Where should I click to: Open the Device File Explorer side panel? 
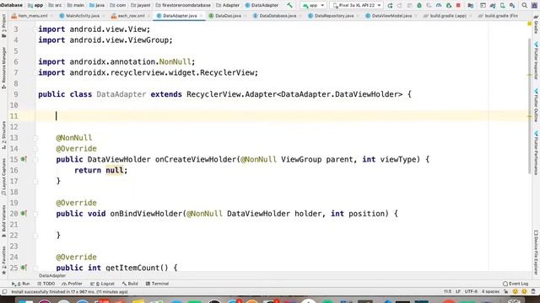pyautogui.click(x=536, y=252)
